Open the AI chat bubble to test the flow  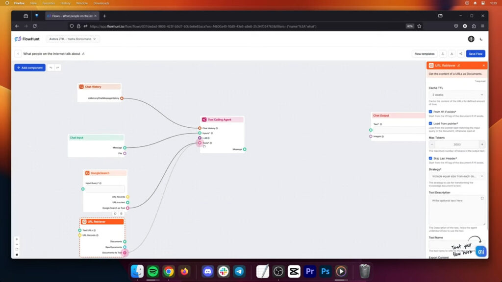pyautogui.click(x=480, y=251)
